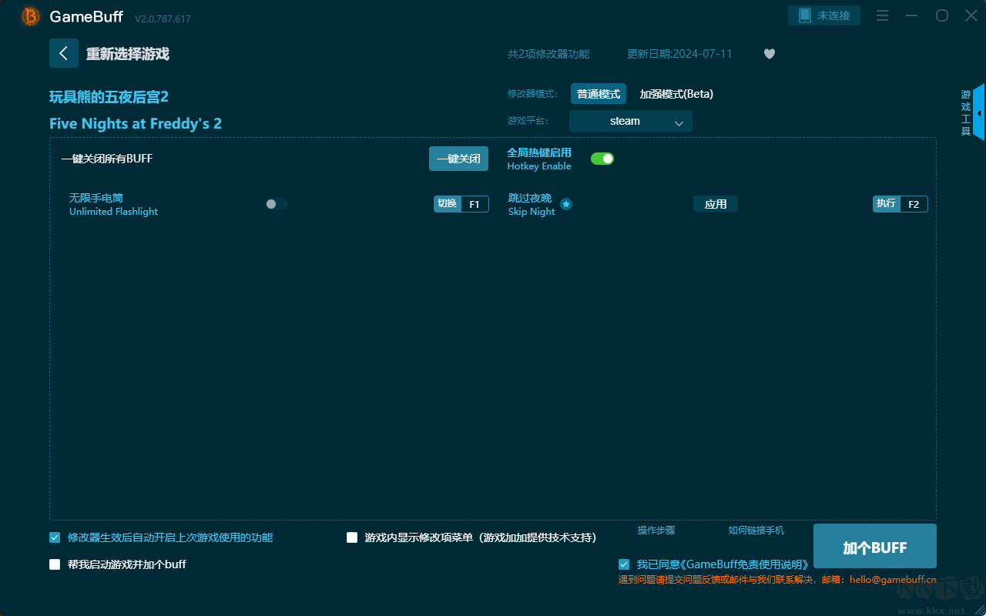Click the 一键关闭 button

click(x=458, y=159)
